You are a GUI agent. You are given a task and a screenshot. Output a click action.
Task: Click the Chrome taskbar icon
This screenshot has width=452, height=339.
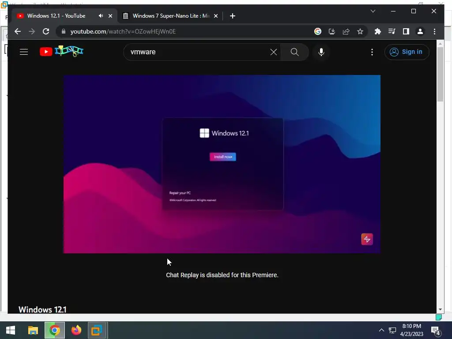click(x=54, y=330)
